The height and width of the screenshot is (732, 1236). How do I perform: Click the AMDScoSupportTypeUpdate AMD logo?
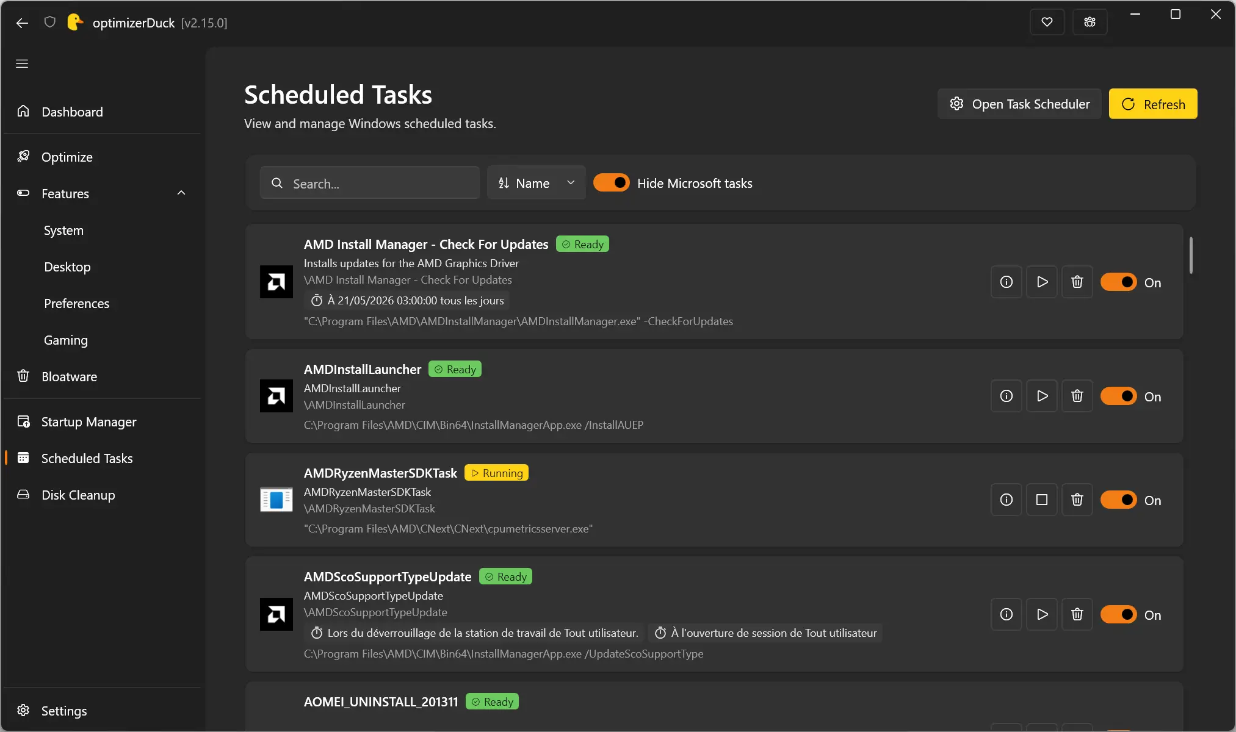point(276,614)
